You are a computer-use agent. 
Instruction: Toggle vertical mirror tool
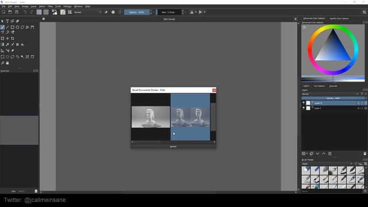tap(201, 12)
